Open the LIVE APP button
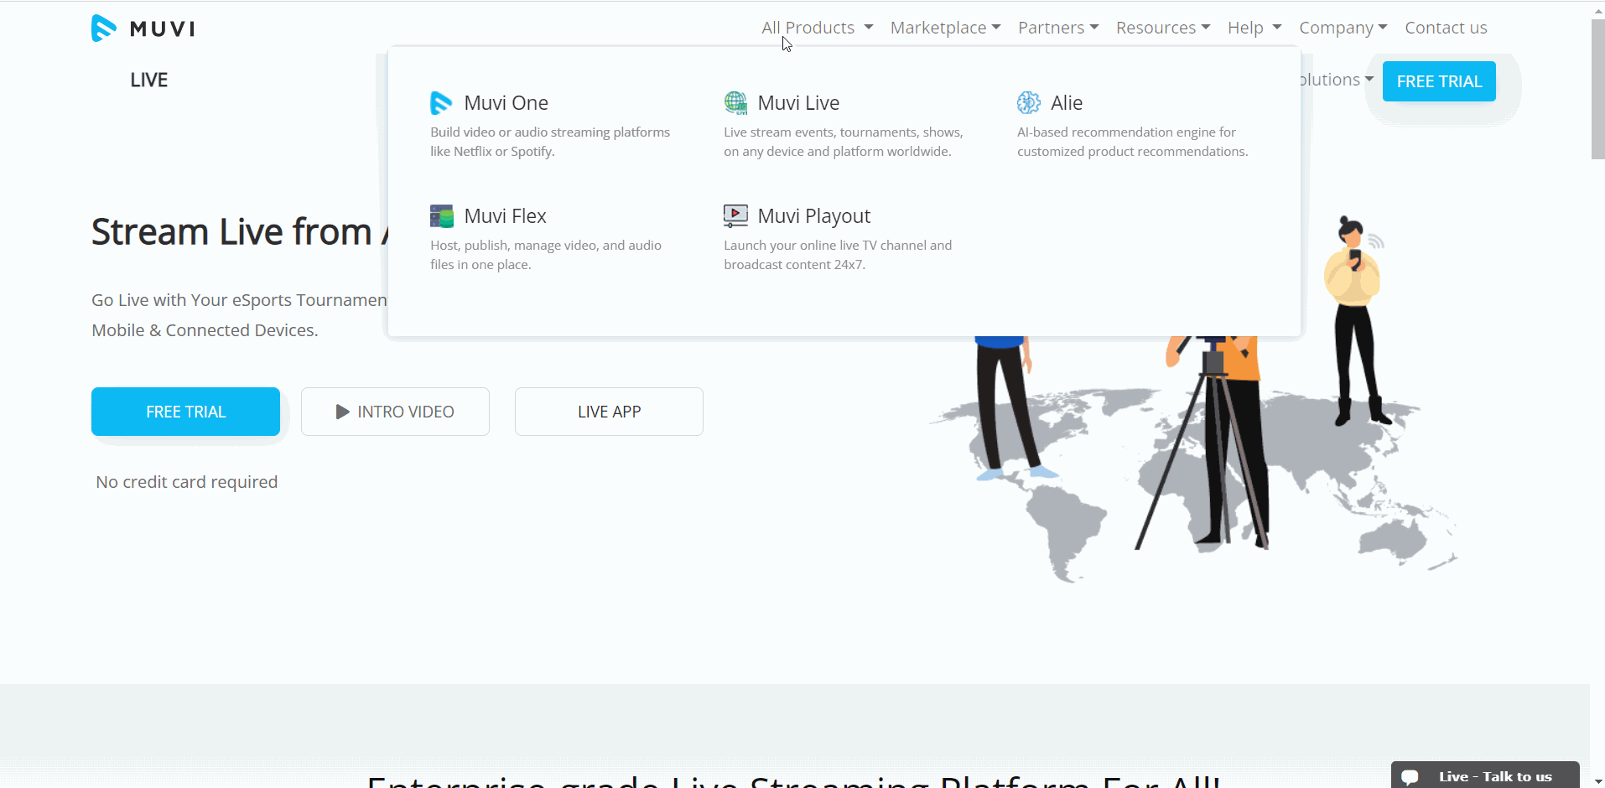Image resolution: width=1605 pixels, height=788 pixels. pyautogui.click(x=609, y=412)
